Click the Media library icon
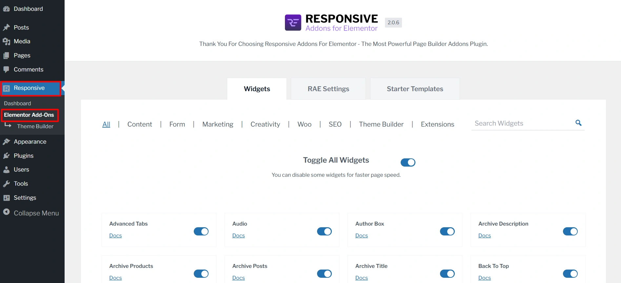 6,41
